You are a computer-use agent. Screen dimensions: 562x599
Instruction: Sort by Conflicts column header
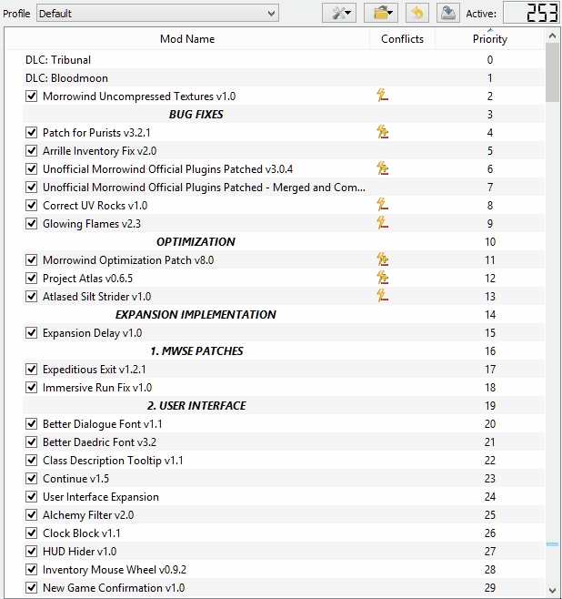[402, 39]
